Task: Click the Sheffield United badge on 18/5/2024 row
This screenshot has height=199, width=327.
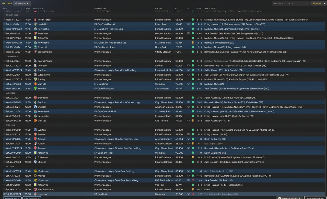Action: [x=35, y=190]
